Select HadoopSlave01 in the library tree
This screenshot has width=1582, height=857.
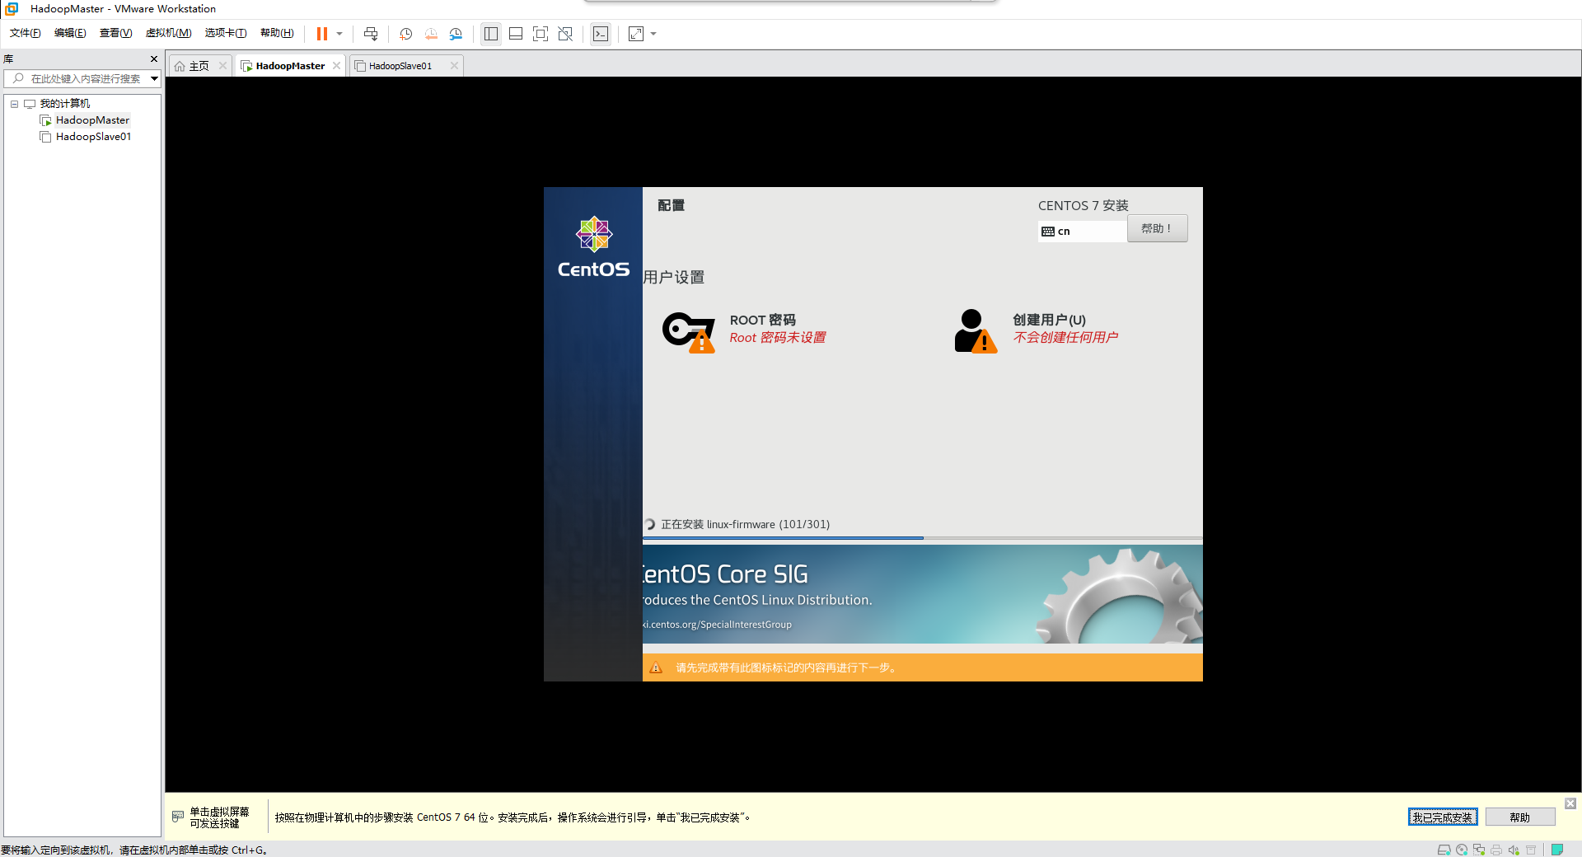click(x=93, y=137)
